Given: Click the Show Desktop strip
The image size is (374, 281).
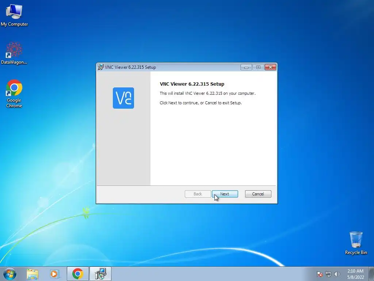Looking at the screenshot, I should (x=371, y=274).
